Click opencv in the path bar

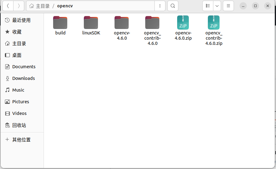point(65,6)
